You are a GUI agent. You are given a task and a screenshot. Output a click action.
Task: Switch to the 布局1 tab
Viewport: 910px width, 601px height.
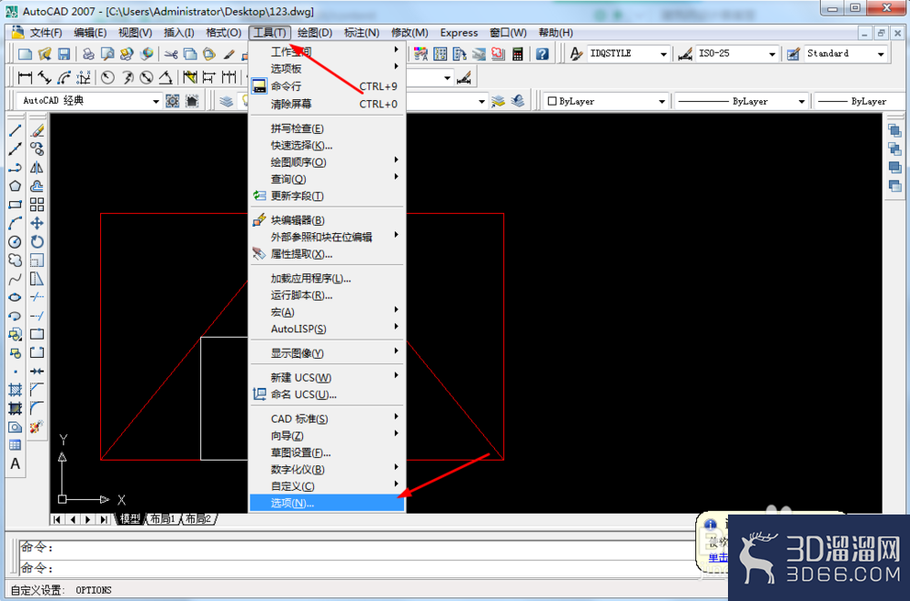click(x=163, y=518)
